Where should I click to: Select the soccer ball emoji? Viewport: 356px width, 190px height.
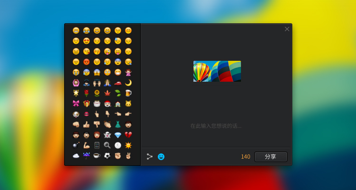107,156
